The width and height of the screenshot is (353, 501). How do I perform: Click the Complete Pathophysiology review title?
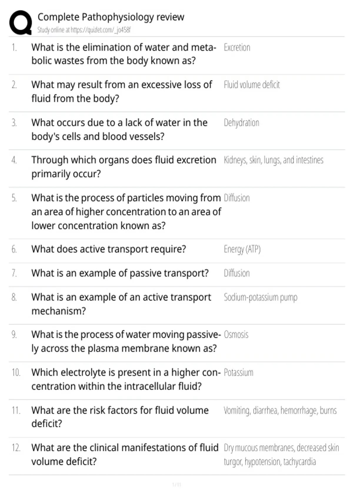111,17
